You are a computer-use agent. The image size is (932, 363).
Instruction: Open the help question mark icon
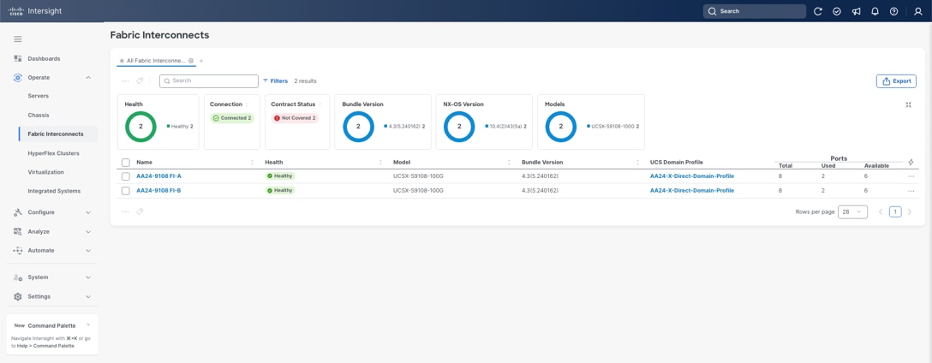click(x=894, y=11)
